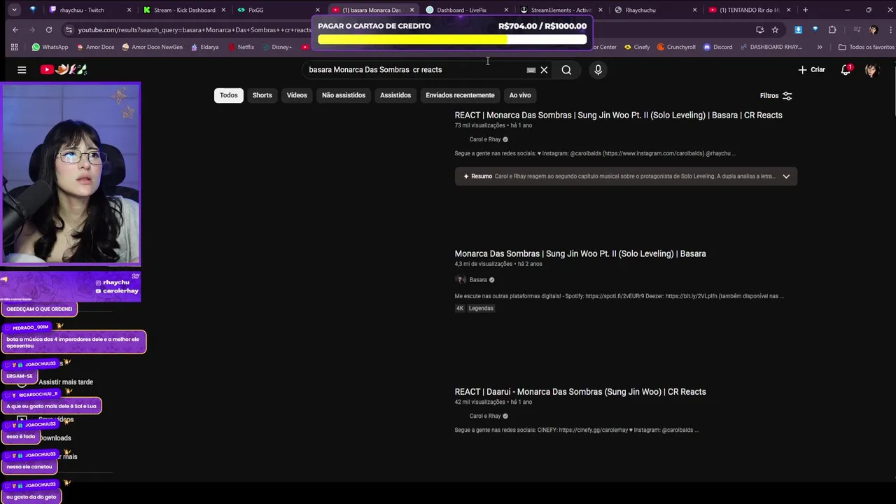Click the install app icon in the address bar

(759, 30)
